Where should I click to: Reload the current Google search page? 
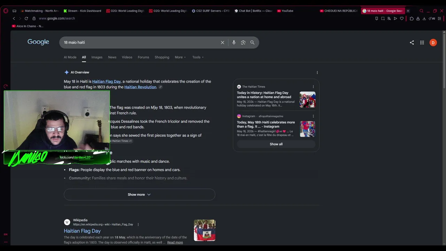[26, 18]
